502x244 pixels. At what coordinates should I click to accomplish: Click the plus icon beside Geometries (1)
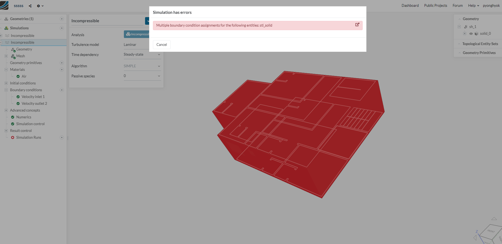[62, 19]
